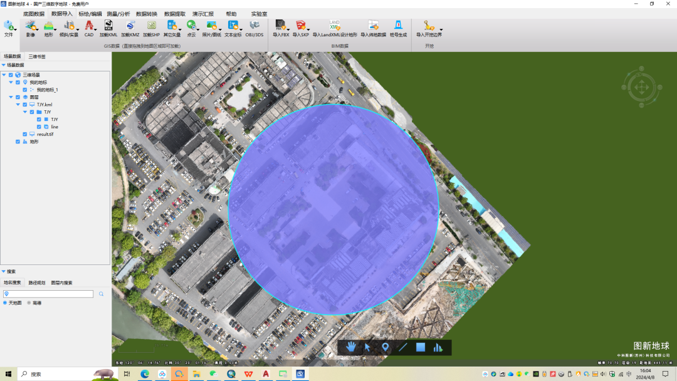Click the 导入SKP button

(301, 28)
